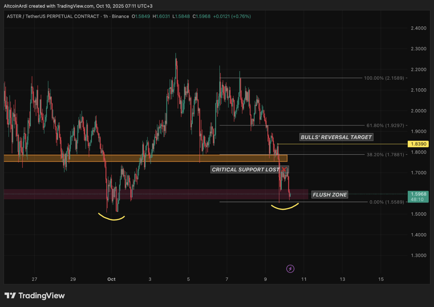Select the CRITICAL SUPPORT LOST annotation

coord(246,170)
